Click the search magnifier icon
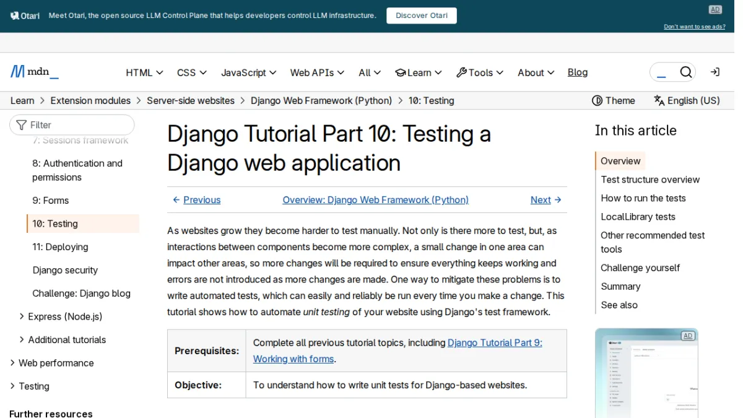The width and height of the screenshot is (743, 418). [685, 72]
